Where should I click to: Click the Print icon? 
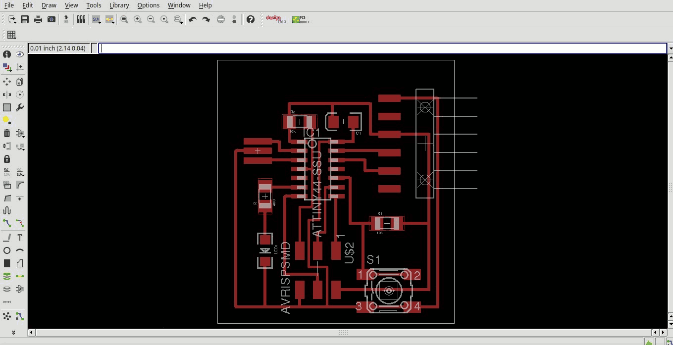click(x=38, y=19)
